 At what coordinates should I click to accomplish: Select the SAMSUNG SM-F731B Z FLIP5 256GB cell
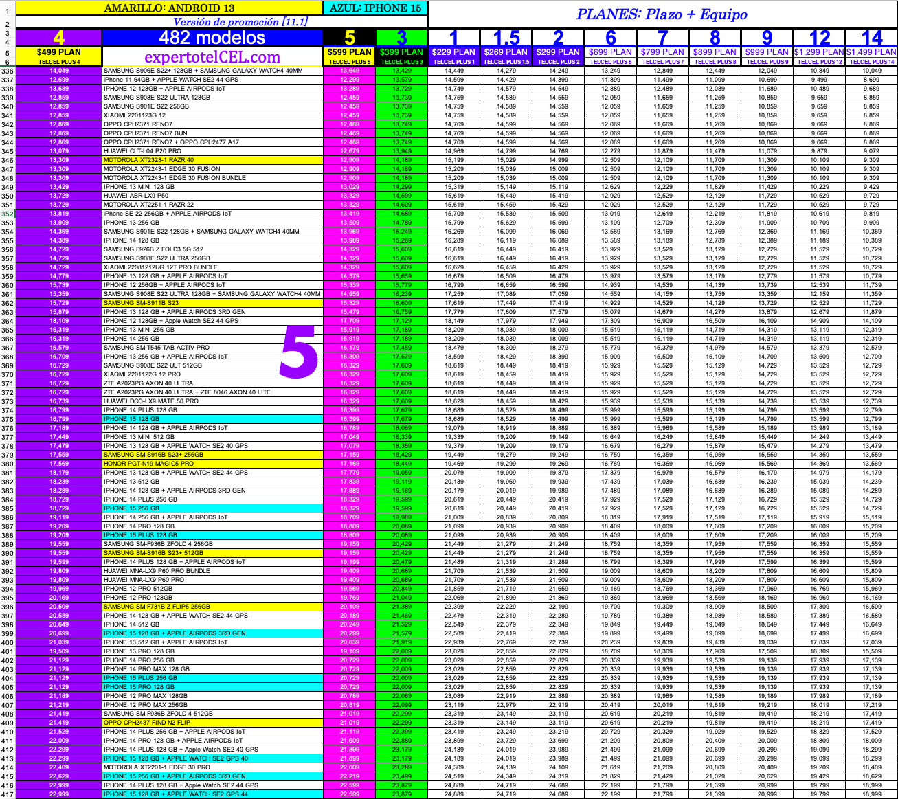212,607
